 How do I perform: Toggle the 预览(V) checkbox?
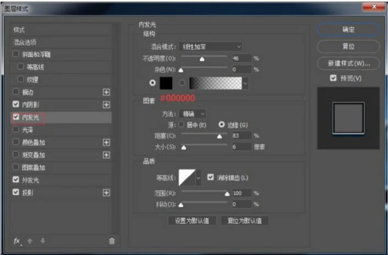[x=333, y=78]
